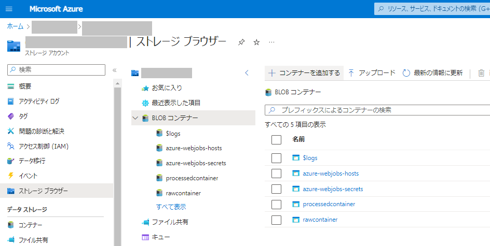Viewport: 490px width, 246px height.
Task: Select azure-webjobs-secrets in the tree
Action: 196,163
